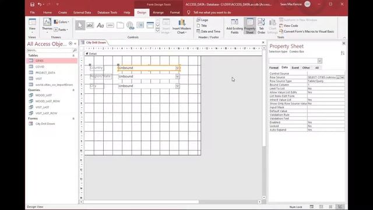Screen dimensions: 373x210
Task: Open the Themes gallery button
Action: coord(47,26)
